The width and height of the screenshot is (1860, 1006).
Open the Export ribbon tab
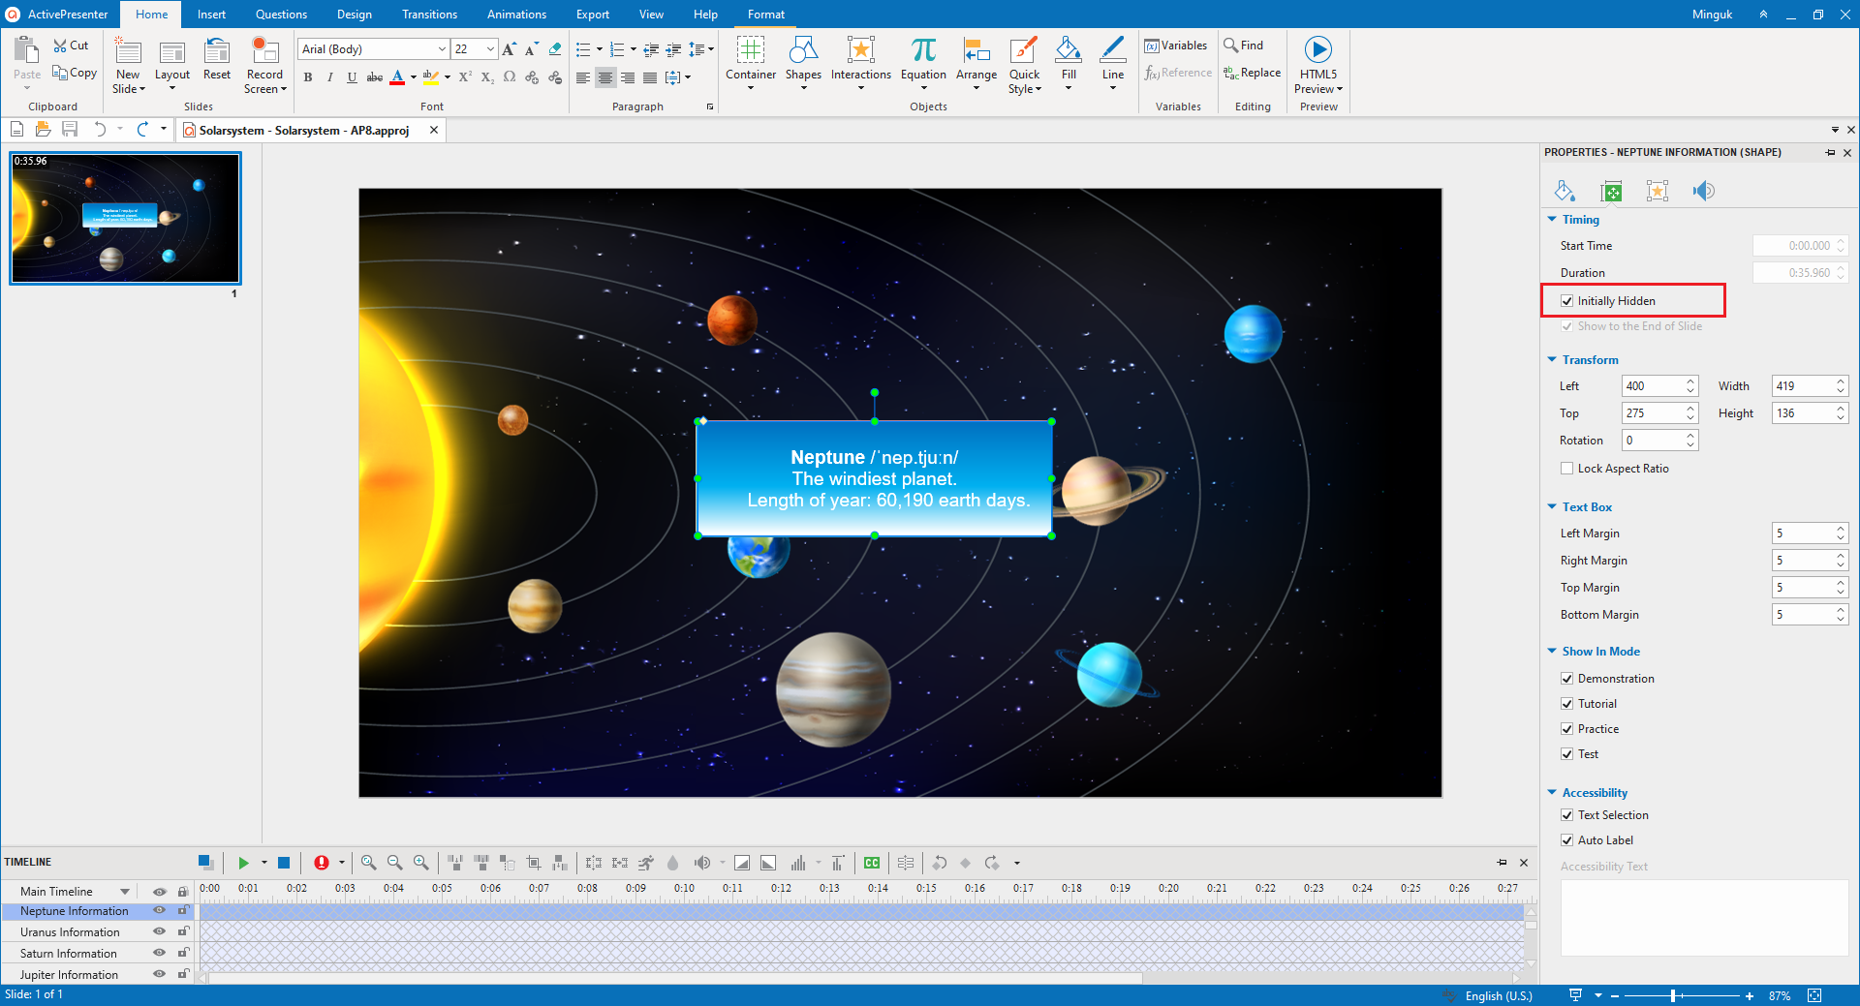tap(592, 15)
